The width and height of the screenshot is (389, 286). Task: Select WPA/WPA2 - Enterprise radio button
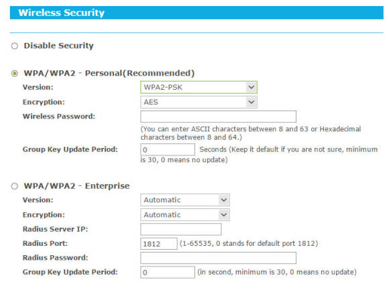15,186
